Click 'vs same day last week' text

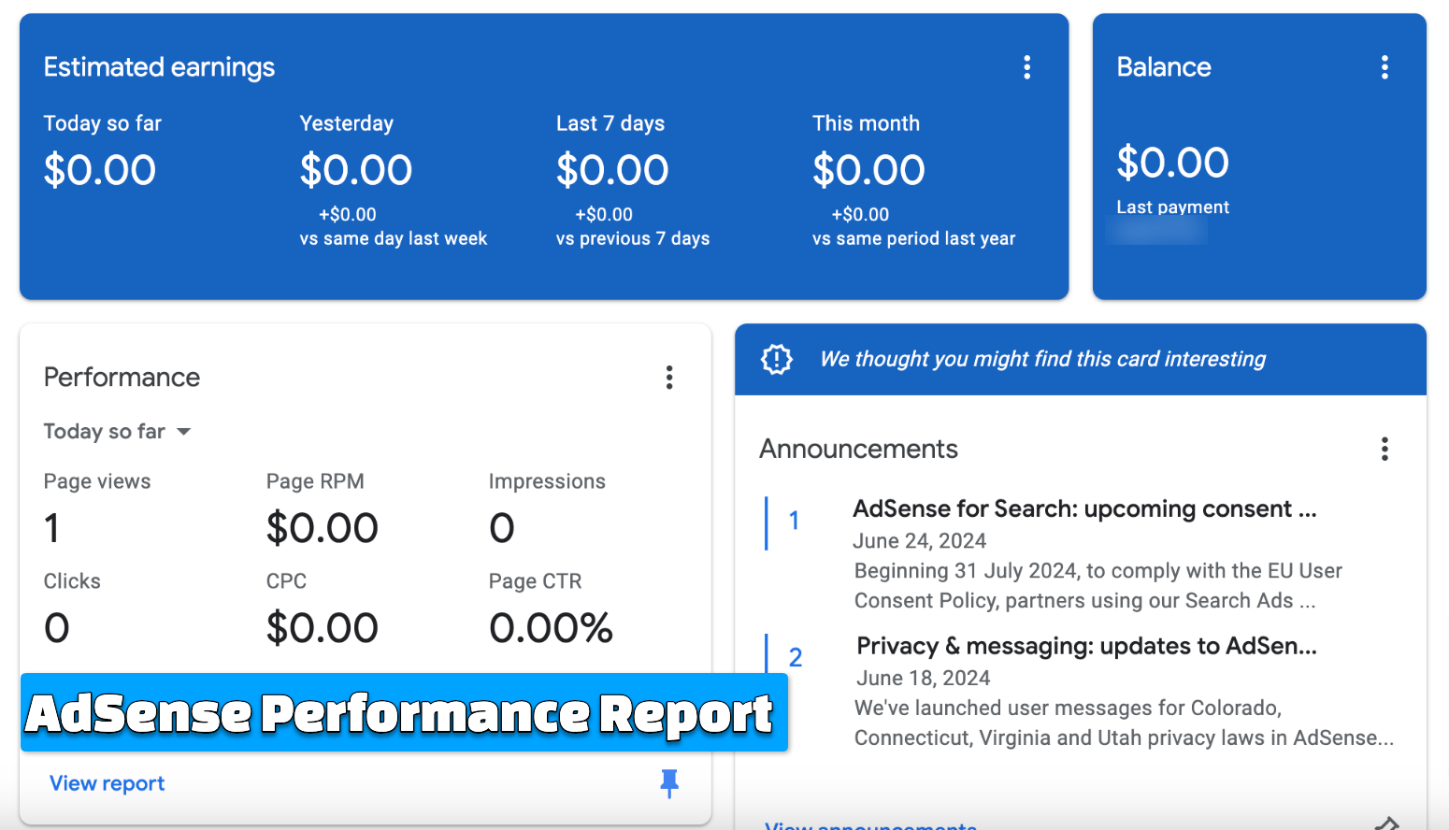point(393,238)
